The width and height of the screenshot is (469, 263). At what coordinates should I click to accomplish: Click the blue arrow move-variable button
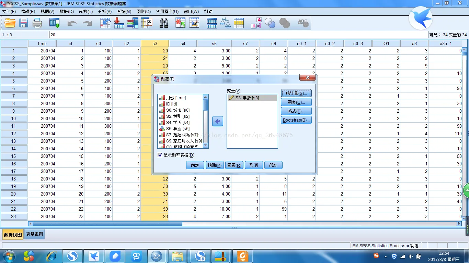[218, 121]
